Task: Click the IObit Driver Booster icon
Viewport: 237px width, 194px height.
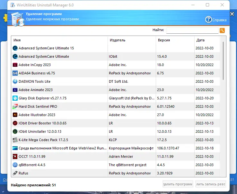Action: point(15,123)
